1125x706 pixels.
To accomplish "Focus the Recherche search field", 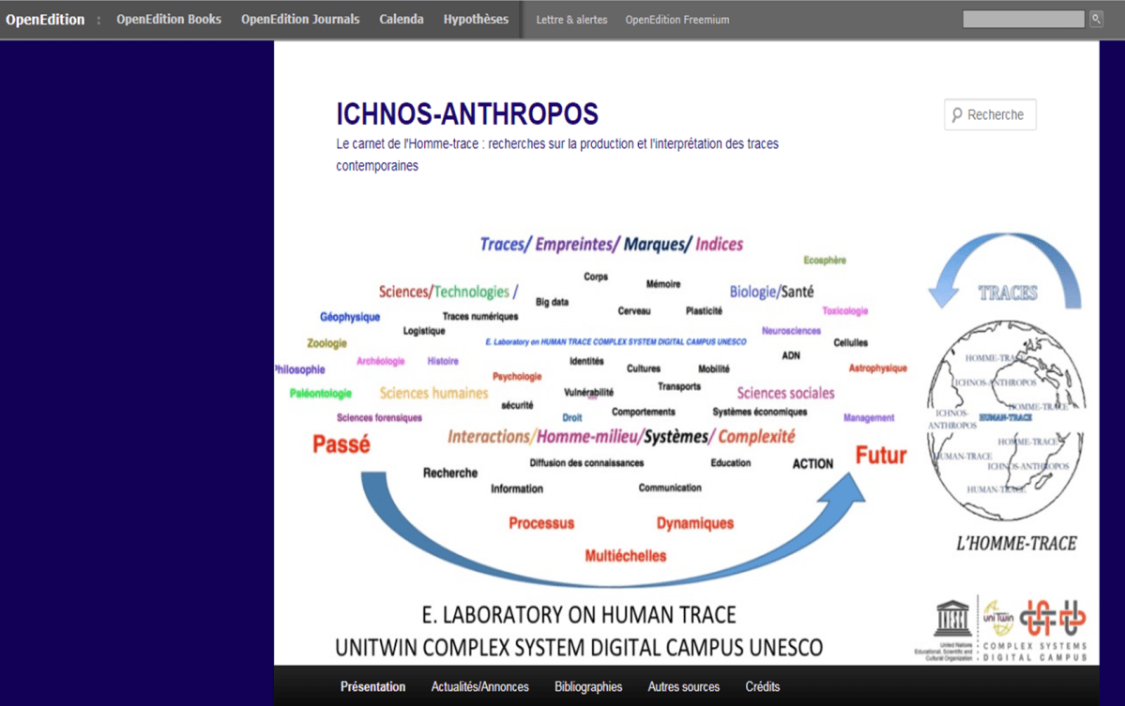I will 998,114.
